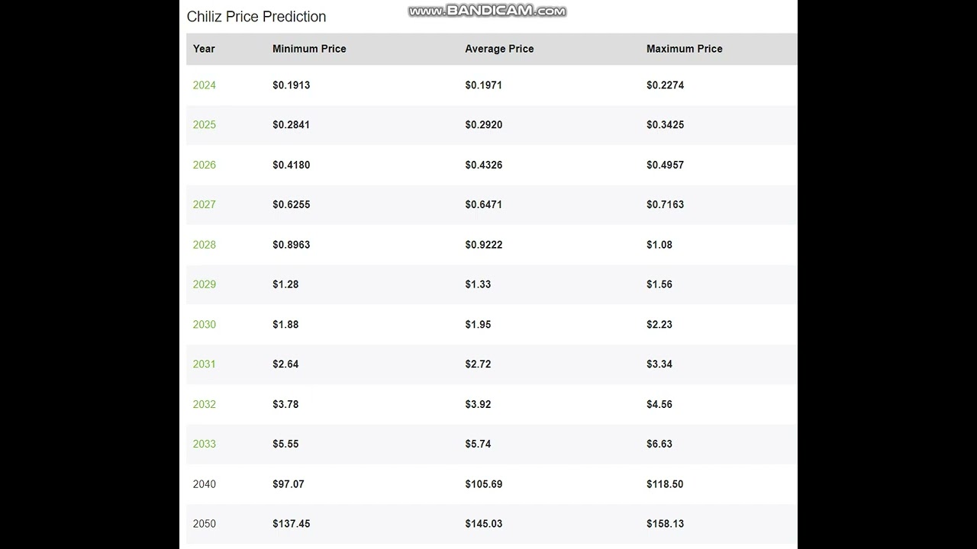This screenshot has width=977, height=549.
Task: Click the 2033 year link
Action: point(204,444)
